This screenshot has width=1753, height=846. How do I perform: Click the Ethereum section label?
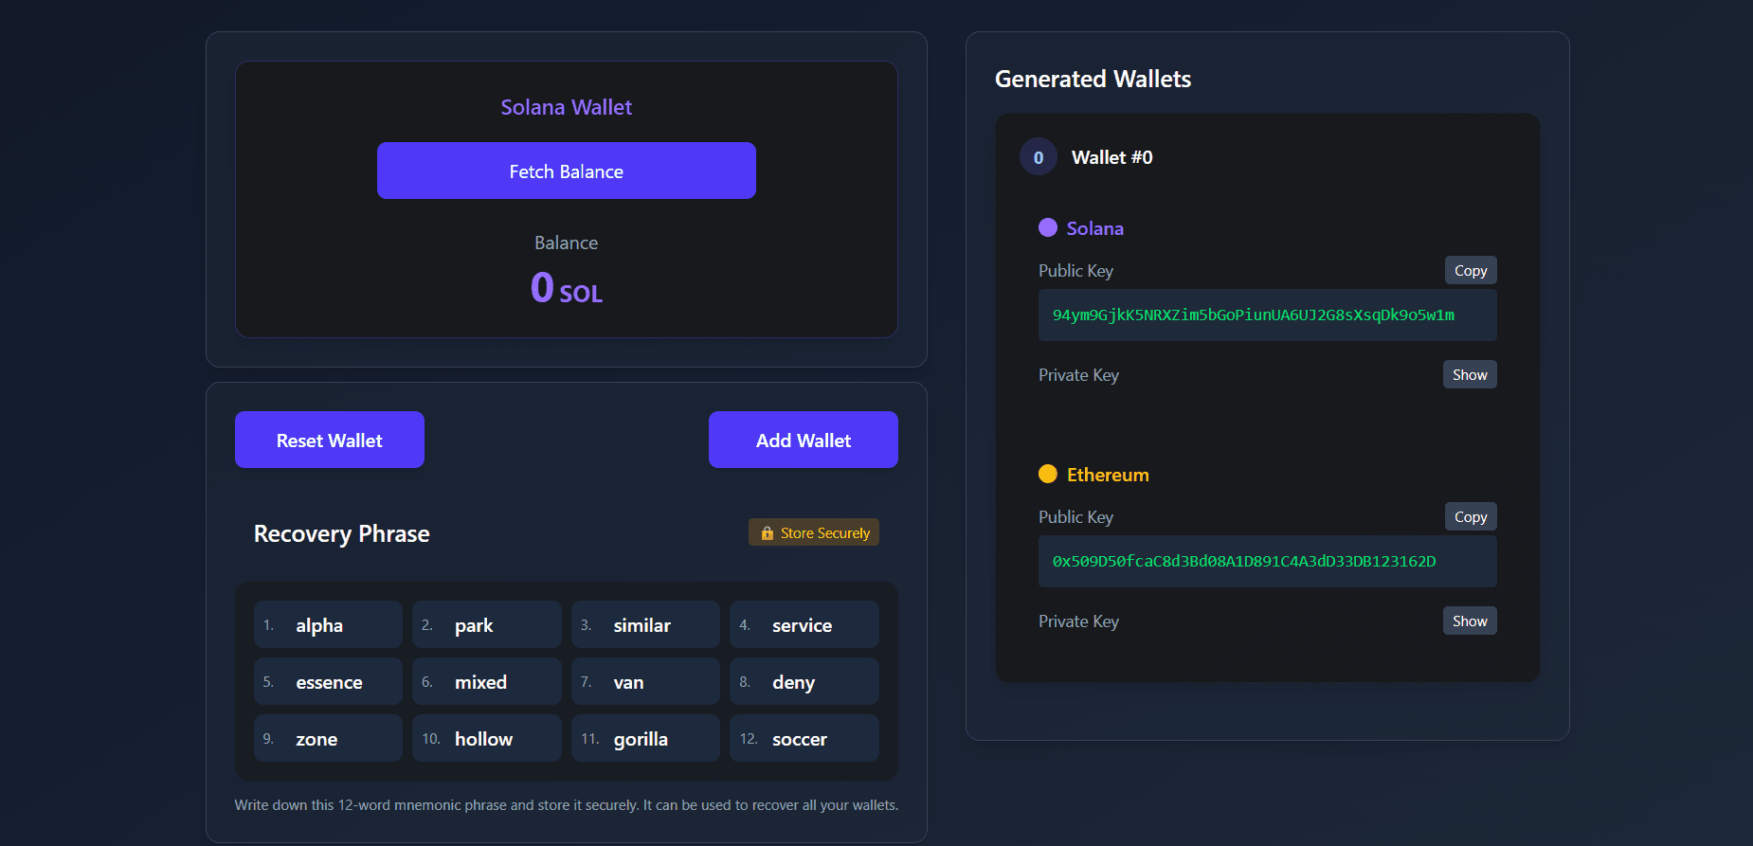pyautogui.click(x=1108, y=474)
